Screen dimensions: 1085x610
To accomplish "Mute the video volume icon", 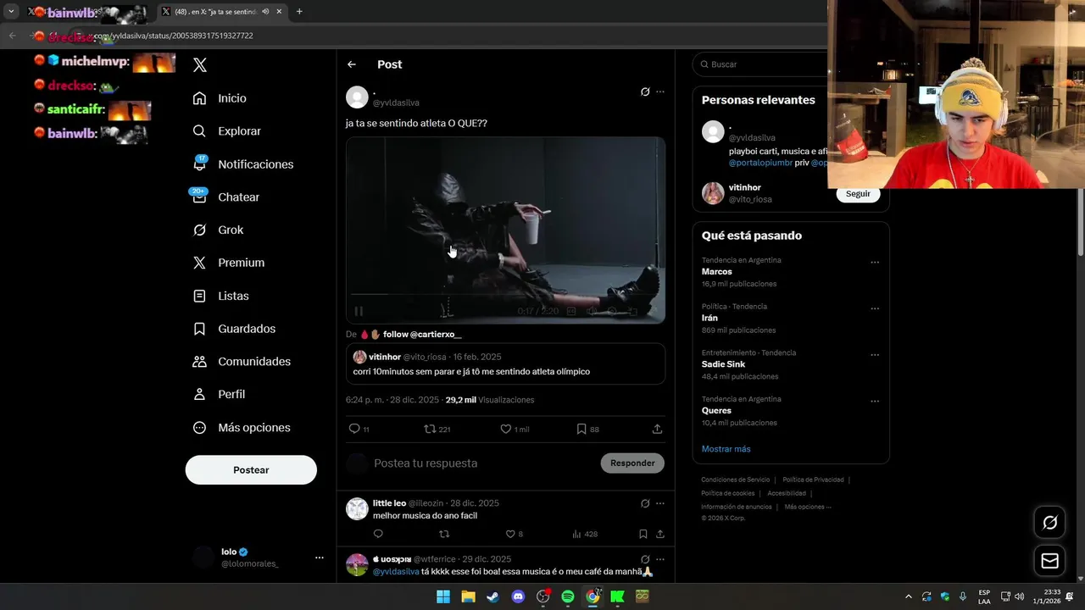I will tap(592, 311).
